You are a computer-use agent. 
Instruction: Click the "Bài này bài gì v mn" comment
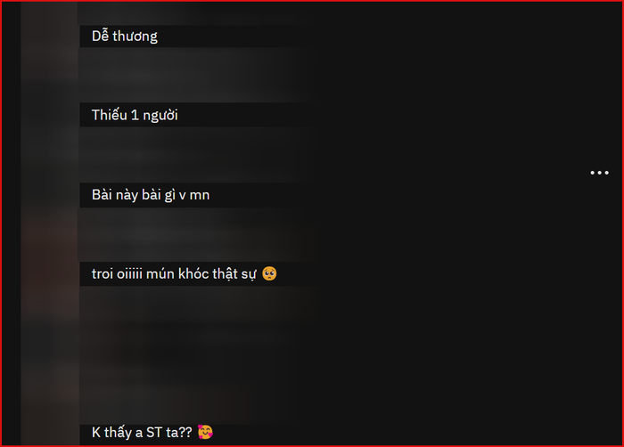click(x=151, y=195)
